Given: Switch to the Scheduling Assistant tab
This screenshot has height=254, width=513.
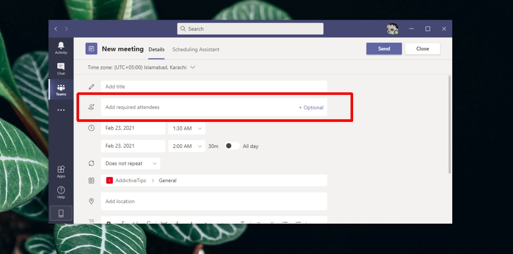Looking at the screenshot, I should pos(196,50).
